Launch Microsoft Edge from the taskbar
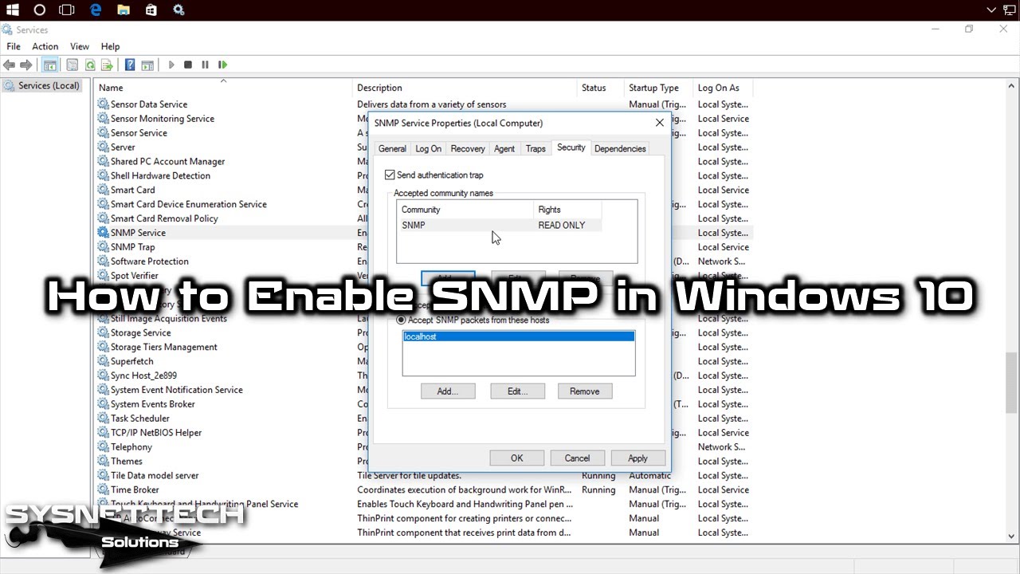Viewport: 1020px width, 574px height. point(96,10)
